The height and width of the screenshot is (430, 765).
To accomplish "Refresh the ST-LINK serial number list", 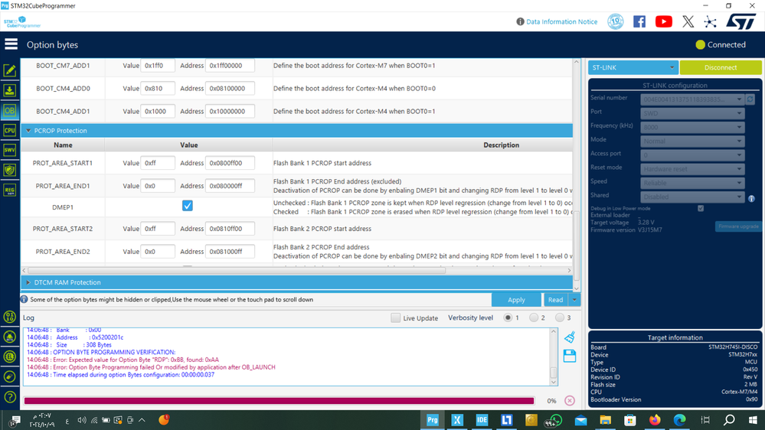I will click(x=750, y=99).
